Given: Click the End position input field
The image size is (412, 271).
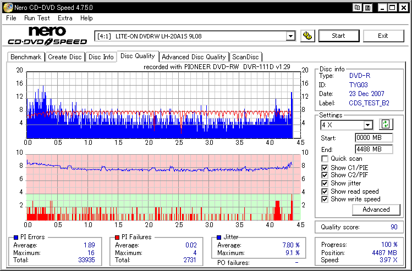Looking at the screenshot, I should point(373,149).
